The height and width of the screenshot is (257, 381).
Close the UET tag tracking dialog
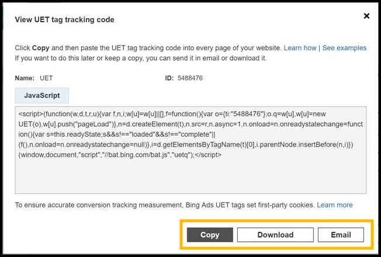tap(366, 16)
